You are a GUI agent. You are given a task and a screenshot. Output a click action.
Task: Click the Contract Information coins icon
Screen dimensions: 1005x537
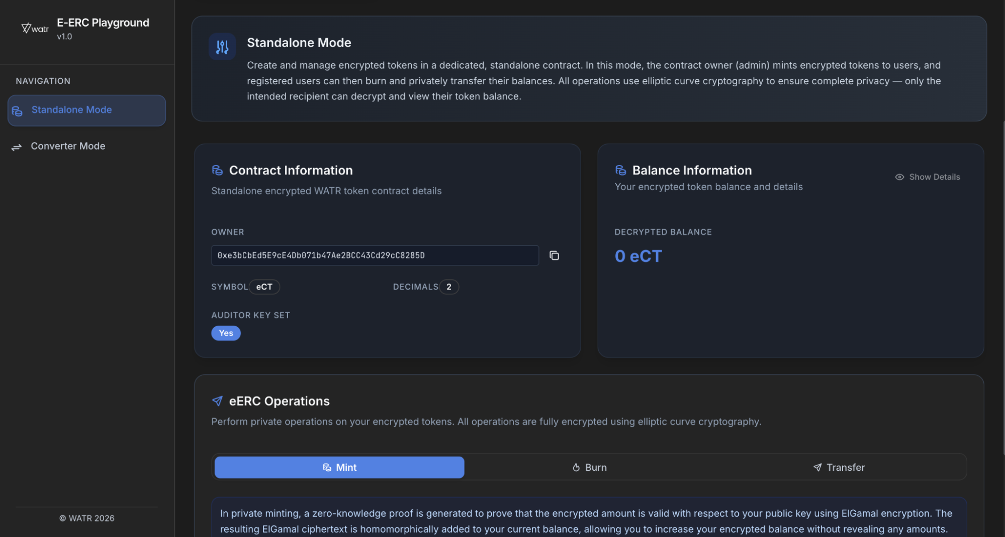[217, 171]
